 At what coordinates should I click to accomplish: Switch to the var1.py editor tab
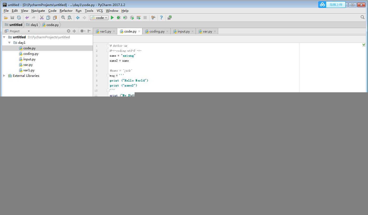point(105,31)
